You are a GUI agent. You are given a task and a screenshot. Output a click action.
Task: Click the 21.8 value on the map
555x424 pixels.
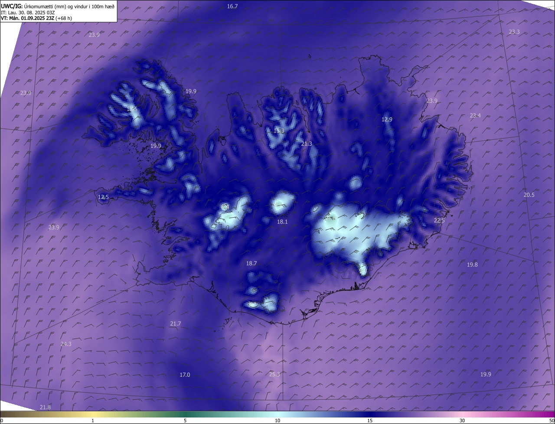pyautogui.click(x=45, y=407)
